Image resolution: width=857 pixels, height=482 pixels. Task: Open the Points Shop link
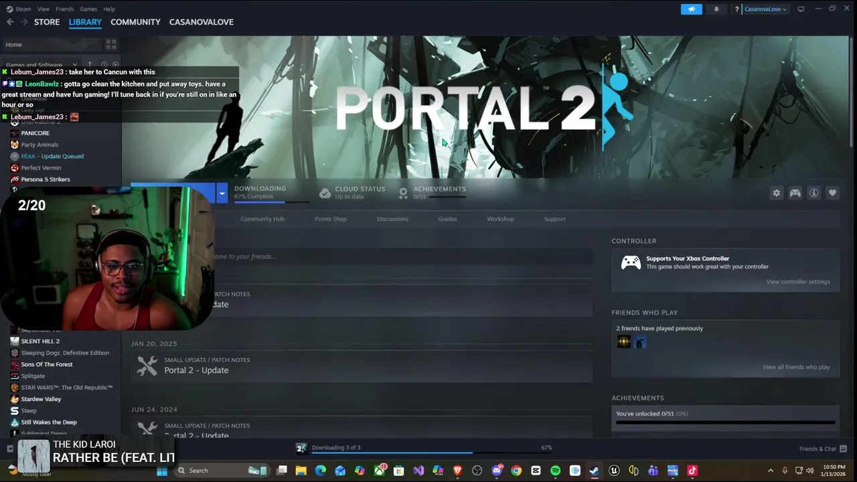(331, 219)
